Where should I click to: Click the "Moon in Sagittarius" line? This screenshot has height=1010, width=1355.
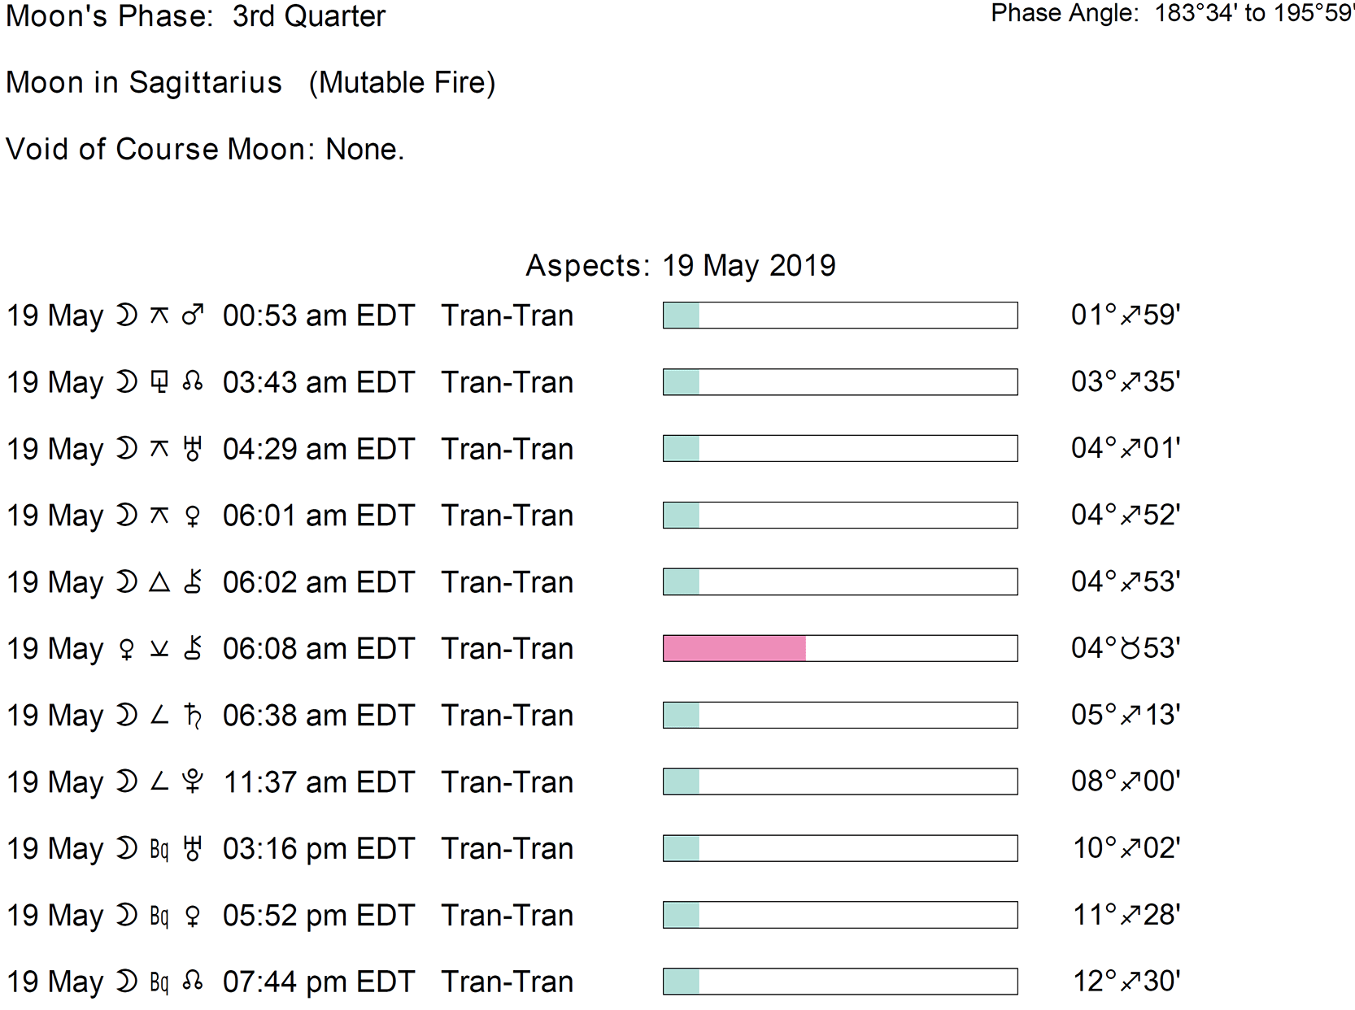click(144, 83)
